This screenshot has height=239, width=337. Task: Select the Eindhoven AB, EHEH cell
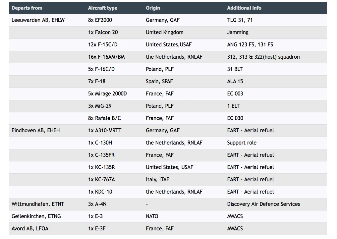coord(36,131)
